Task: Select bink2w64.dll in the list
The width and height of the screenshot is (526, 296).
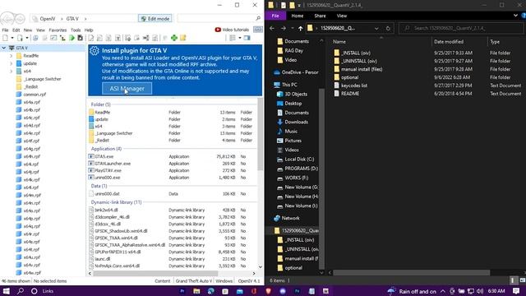Action: [x=106, y=210]
